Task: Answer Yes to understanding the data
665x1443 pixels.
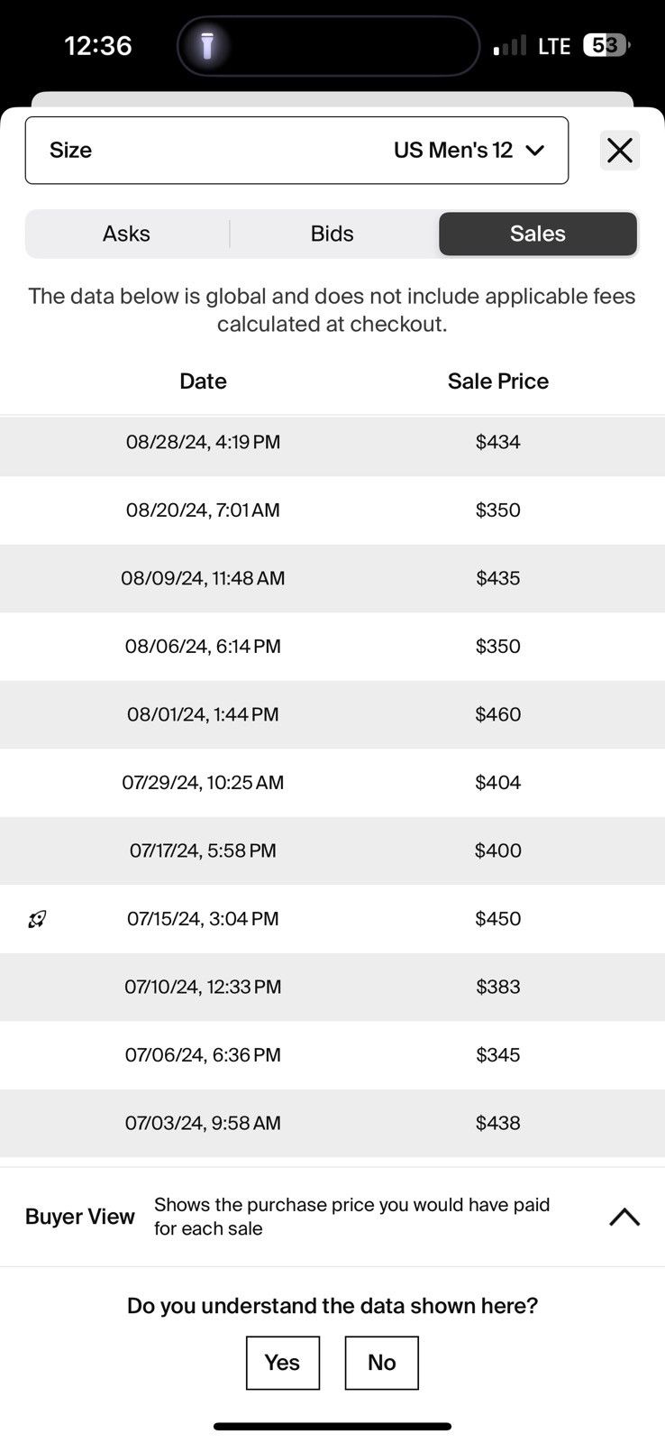Action: (x=282, y=1363)
